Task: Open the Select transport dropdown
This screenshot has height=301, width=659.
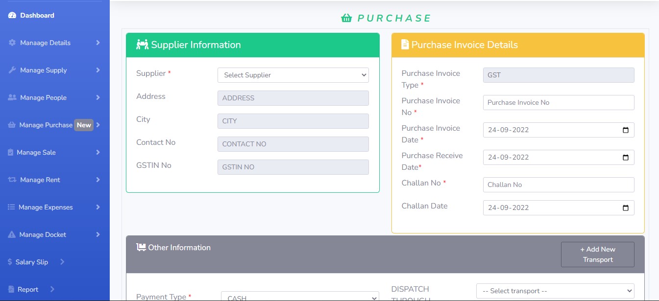Action: (x=555, y=291)
